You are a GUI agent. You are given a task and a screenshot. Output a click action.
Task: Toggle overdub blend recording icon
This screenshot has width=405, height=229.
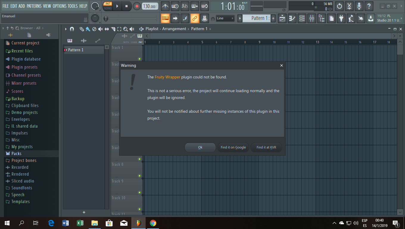click(195, 6)
